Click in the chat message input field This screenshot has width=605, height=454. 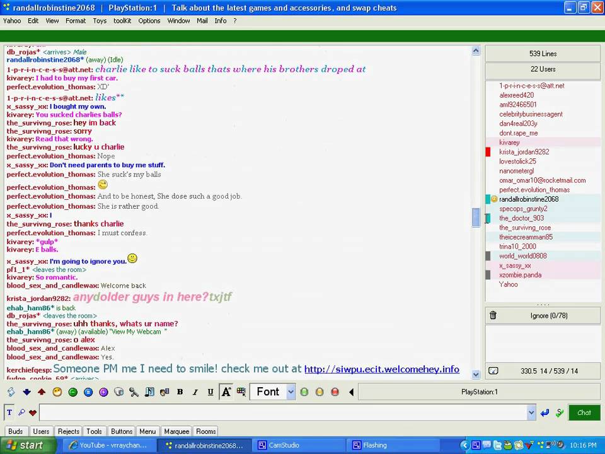click(x=283, y=412)
